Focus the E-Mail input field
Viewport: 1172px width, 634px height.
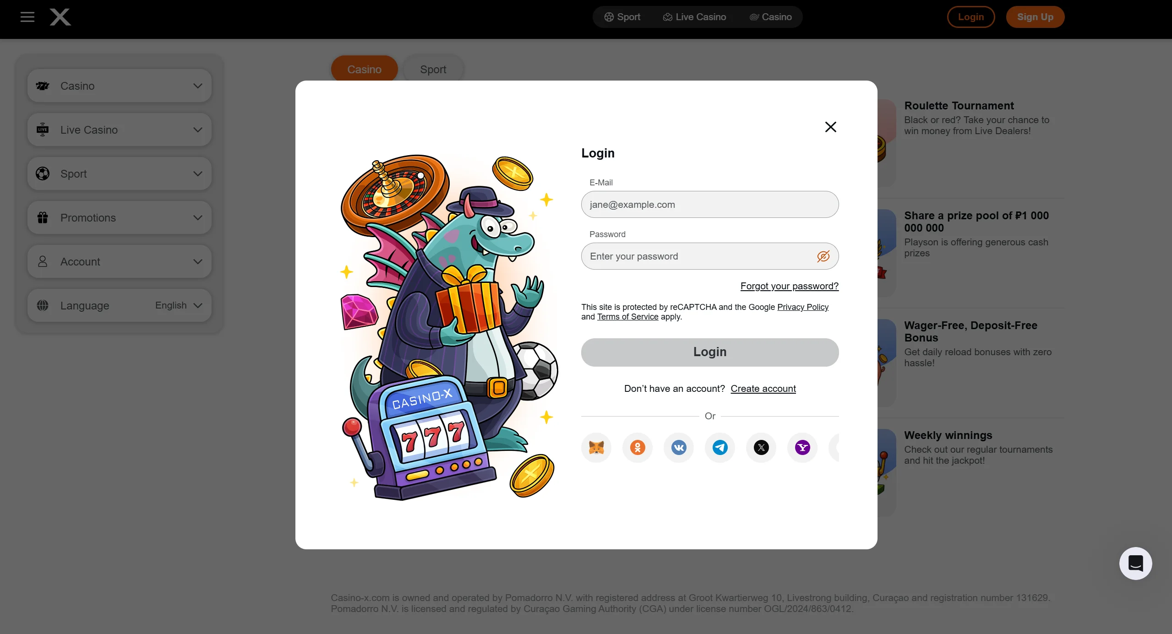[x=710, y=205]
